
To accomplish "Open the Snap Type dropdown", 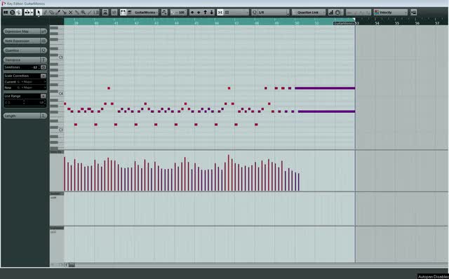I will (x=236, y=13).
